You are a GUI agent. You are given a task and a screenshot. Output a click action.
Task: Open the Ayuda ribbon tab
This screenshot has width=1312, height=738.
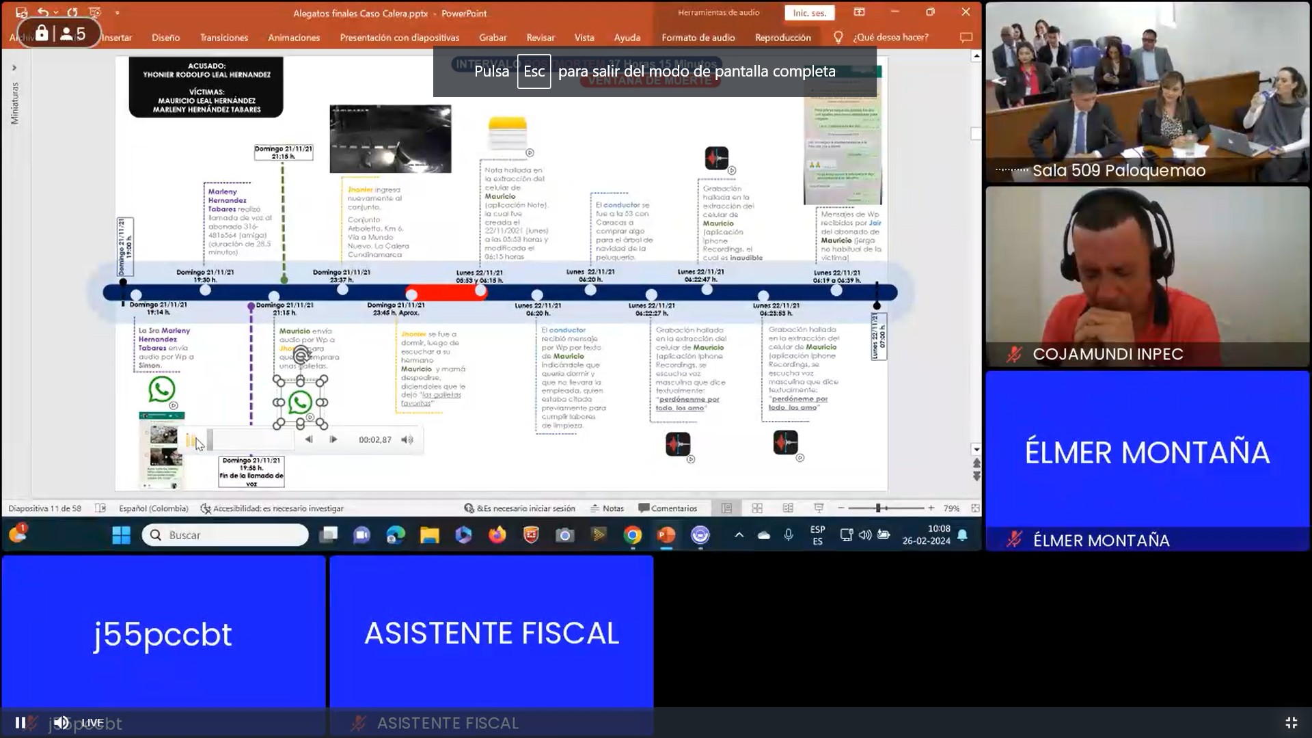point(627,38)
